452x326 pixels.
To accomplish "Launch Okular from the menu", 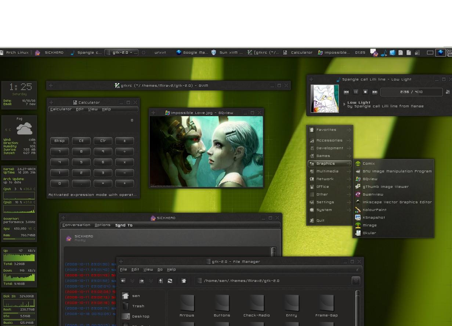I will tap(394, 233).
